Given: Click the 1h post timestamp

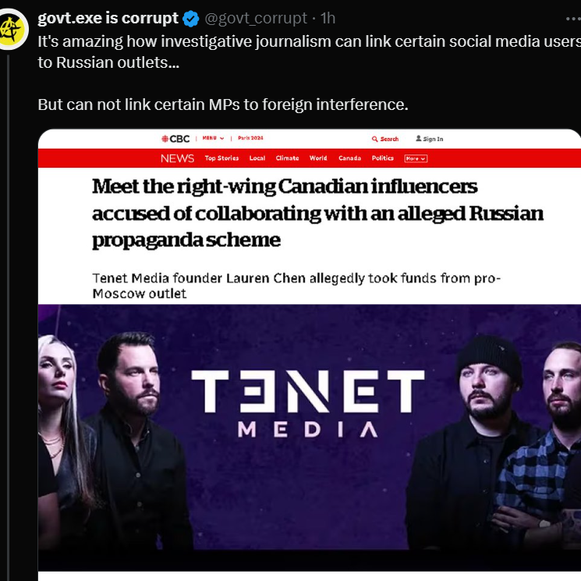Looking at the screenshot, I should (328, 18).
